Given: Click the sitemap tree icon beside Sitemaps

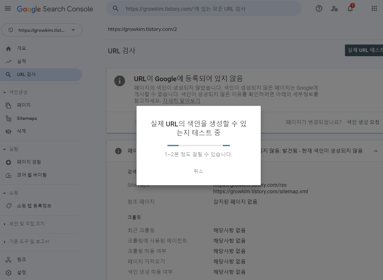Looking at the screenshot, I should (x=8, y=119).
